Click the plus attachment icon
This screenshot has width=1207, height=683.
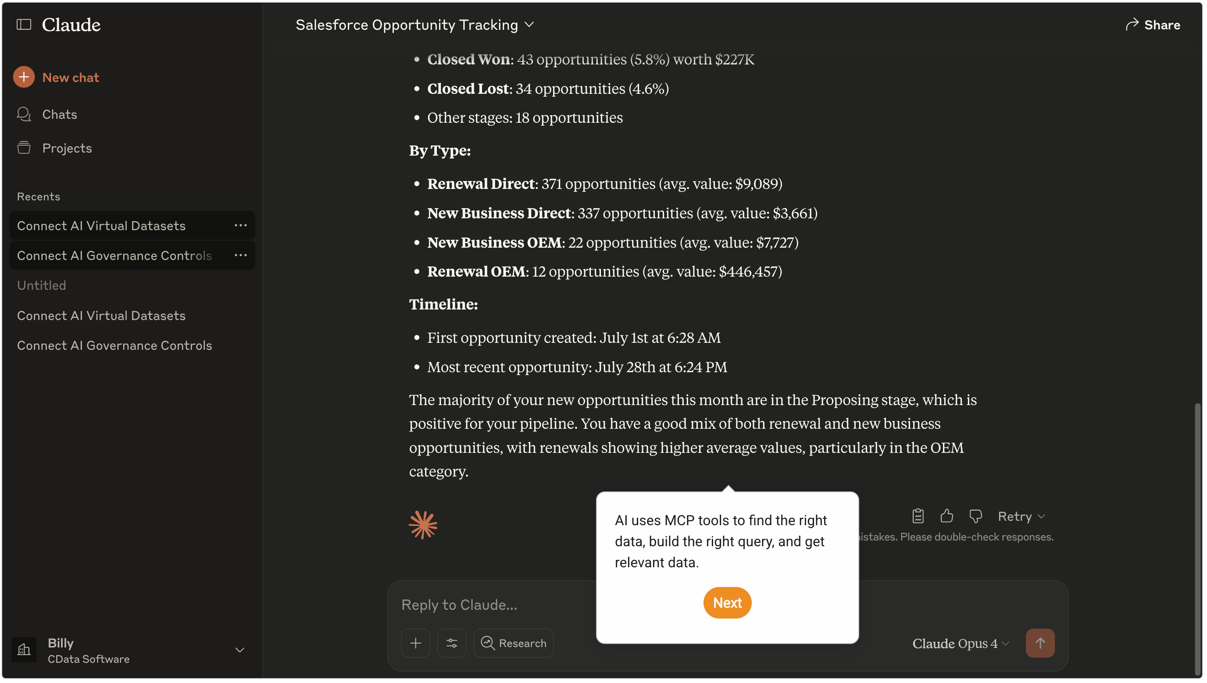tap(415, 643)
